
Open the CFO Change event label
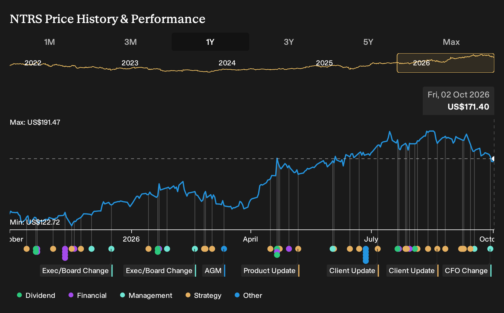(x=467, y=271)
